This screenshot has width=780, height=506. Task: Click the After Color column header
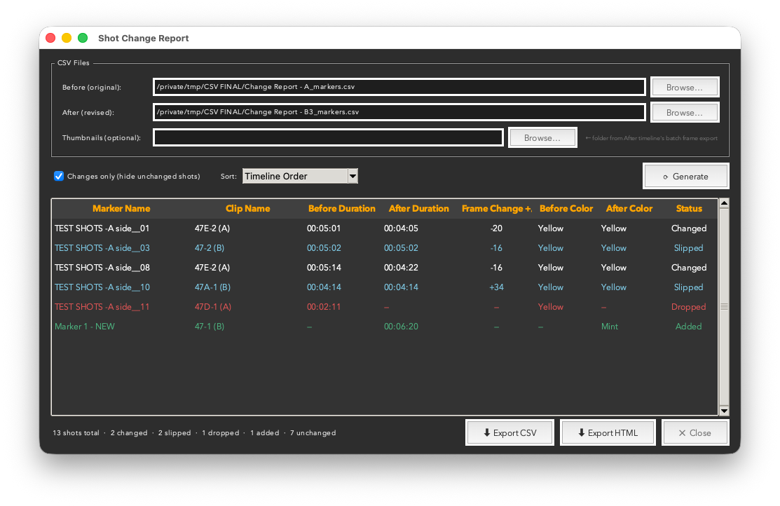click(629, 208)
